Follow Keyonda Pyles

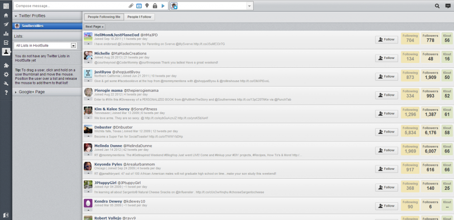click(x=387, y=169)
